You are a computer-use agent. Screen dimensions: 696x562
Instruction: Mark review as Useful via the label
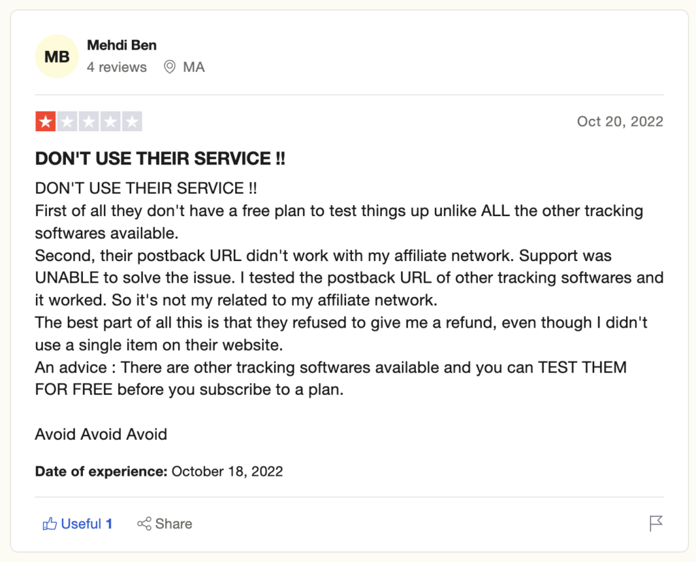pyautogui.click(x=81, y=524)
